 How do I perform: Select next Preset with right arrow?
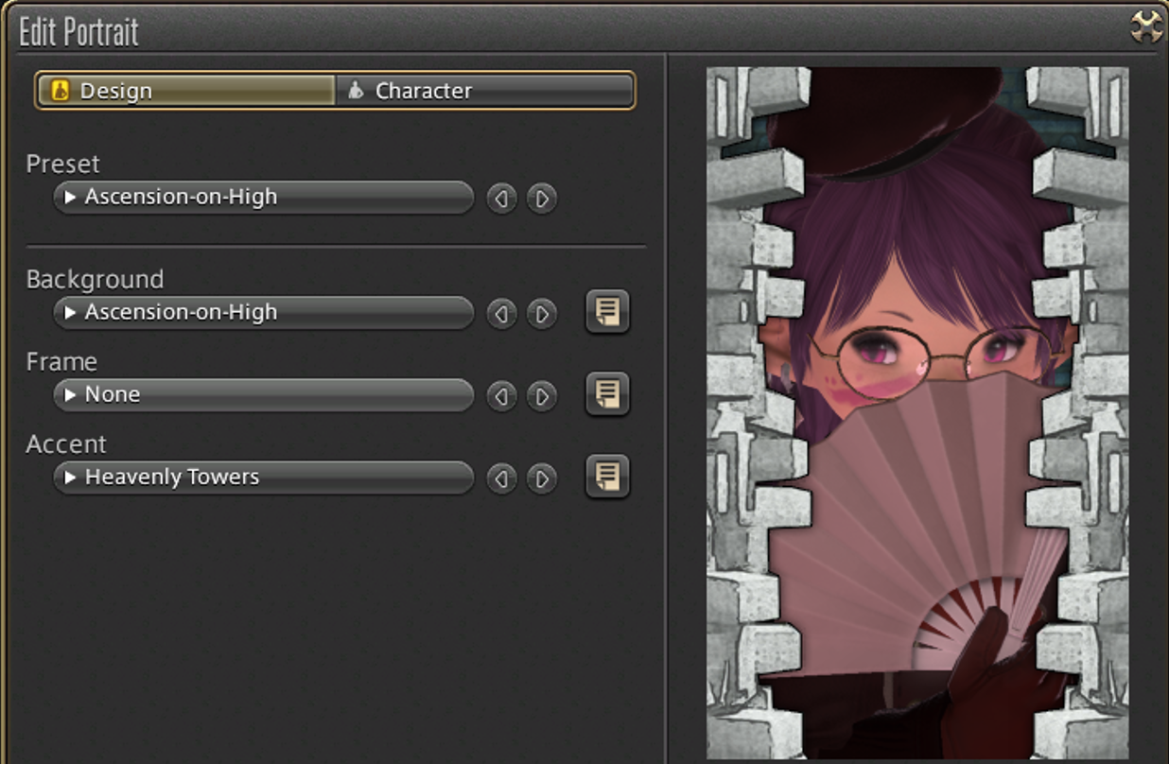(x=542, y=199)
